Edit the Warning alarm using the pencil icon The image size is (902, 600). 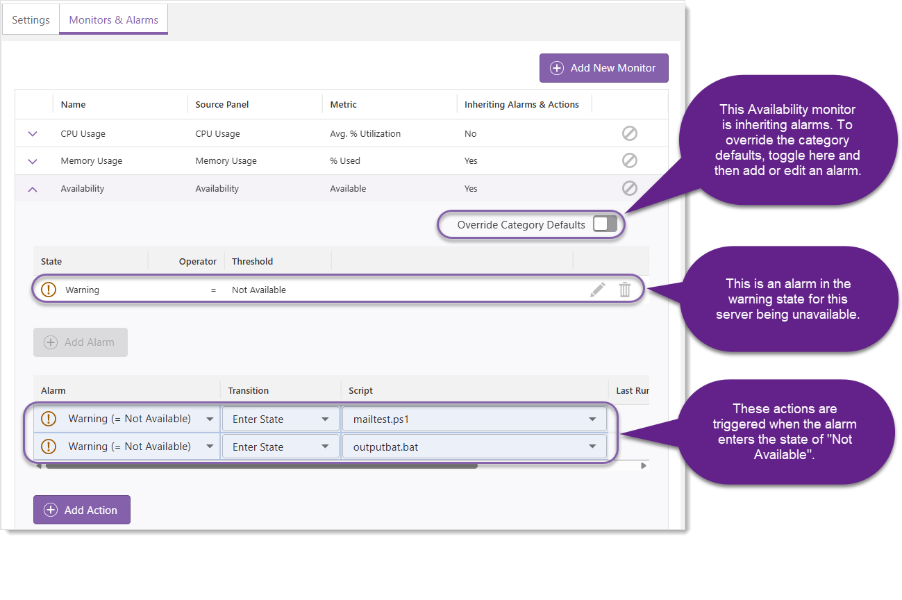coord(598,289)
